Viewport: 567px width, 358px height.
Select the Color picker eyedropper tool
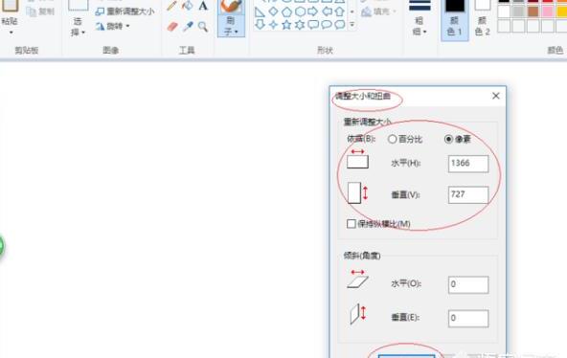[188, 27]
